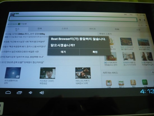Open the coastal landscape travel thumbnail
The image size is (154, 116).
click(x=144, y=42)
